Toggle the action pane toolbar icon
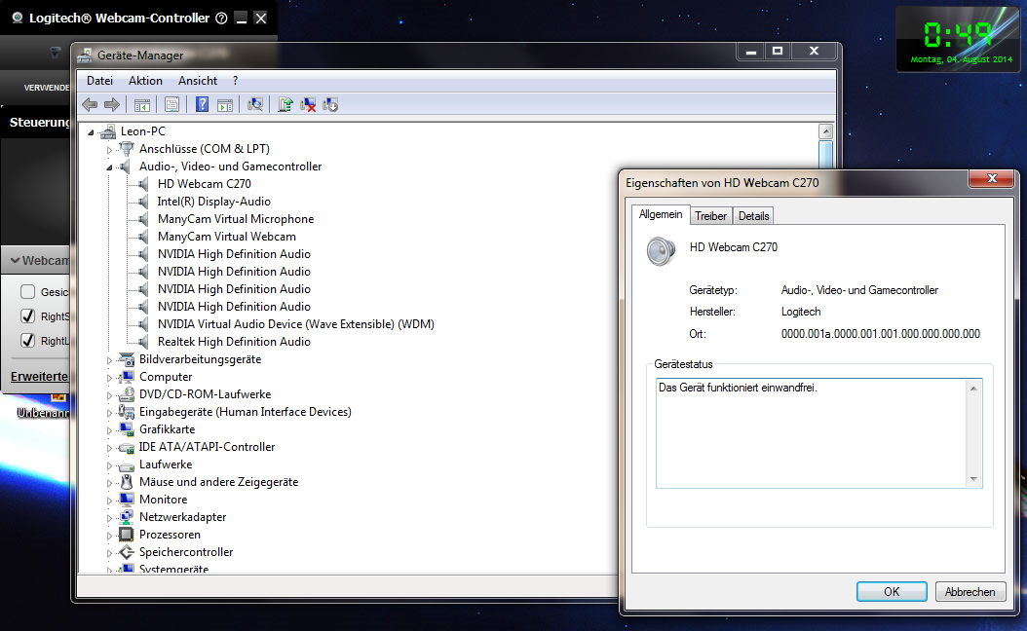Screen dimensions: 1027x631 tap(225, 105)
